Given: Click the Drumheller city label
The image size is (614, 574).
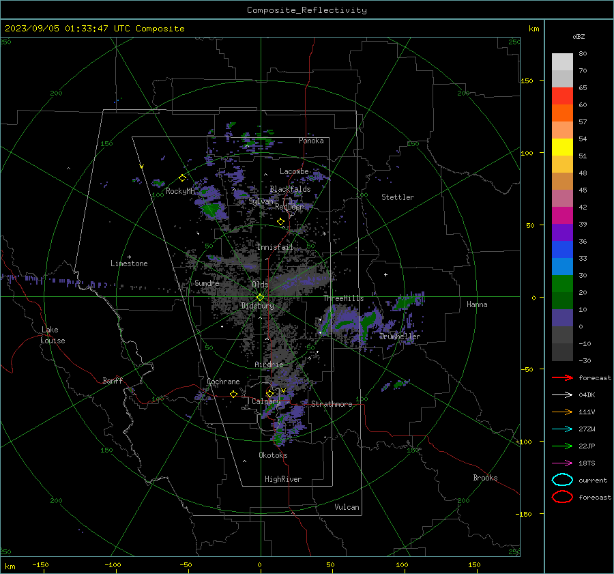Looking at the screenshot, I should (x=399, y=336).
